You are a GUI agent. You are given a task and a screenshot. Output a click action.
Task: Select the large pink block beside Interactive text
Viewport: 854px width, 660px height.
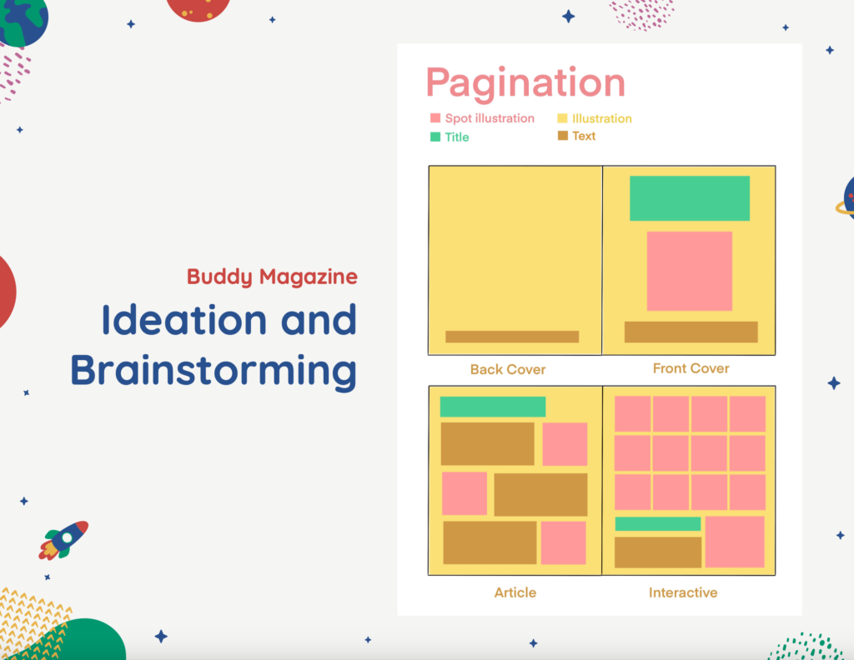pyautogui.click(x=735, y=542)
